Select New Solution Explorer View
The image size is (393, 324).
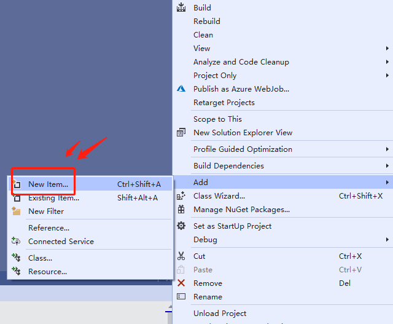click(283, 133)
